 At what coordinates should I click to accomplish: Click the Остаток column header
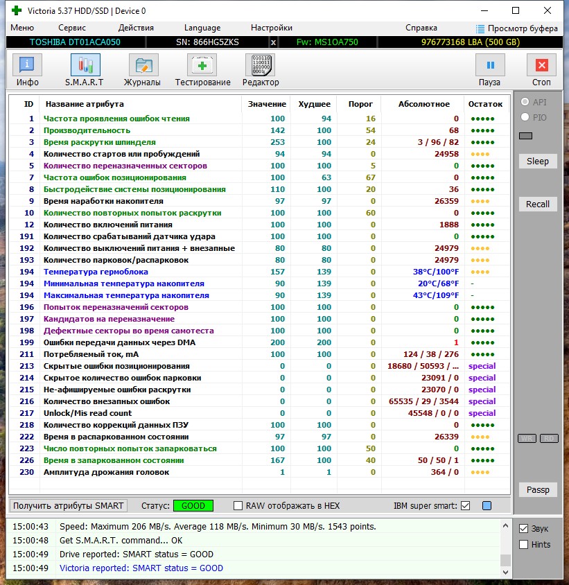coord(485,104)
